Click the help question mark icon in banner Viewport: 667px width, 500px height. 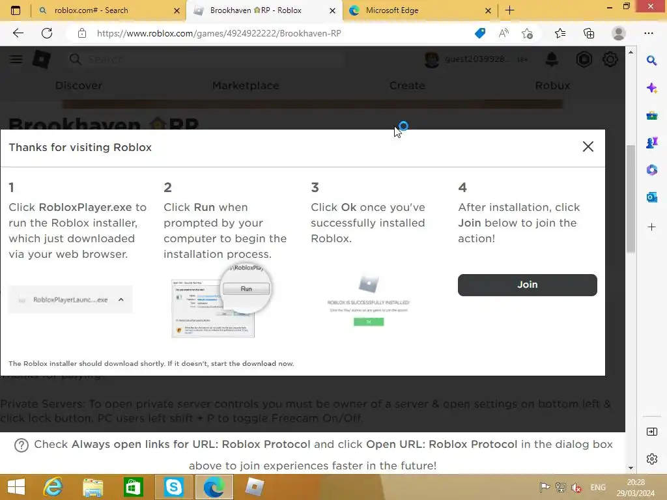(21, 445)
